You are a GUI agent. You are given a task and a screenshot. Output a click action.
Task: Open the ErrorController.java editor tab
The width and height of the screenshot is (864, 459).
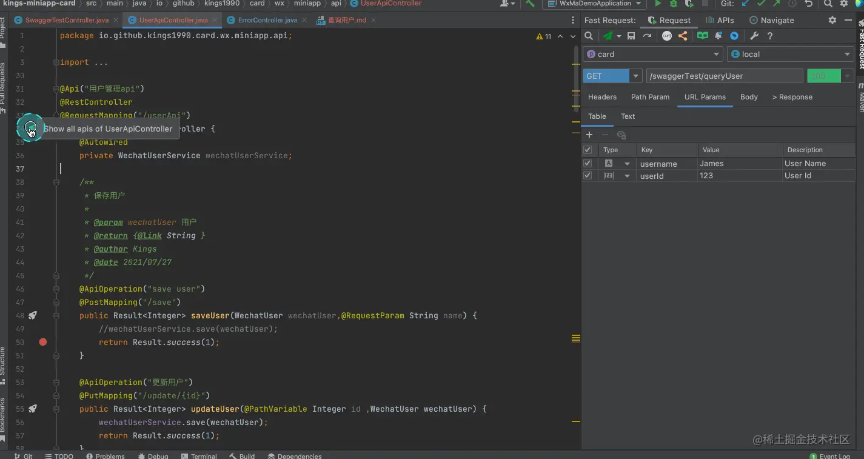[x=267, y=20]
